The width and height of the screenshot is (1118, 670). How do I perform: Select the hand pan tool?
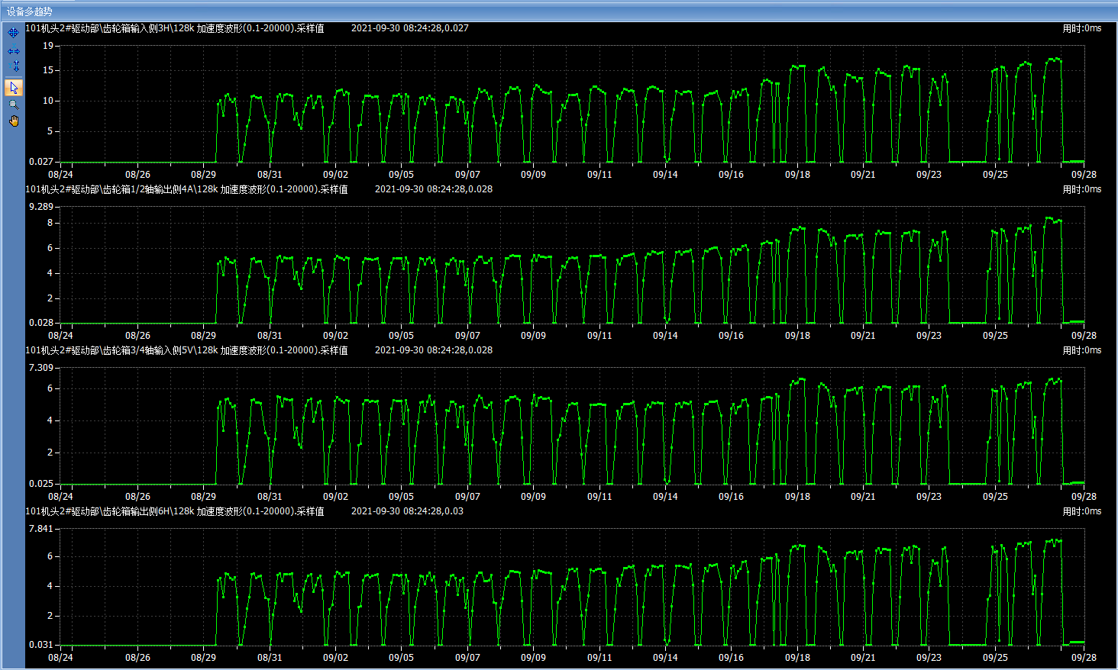click(x=14, y=121)
